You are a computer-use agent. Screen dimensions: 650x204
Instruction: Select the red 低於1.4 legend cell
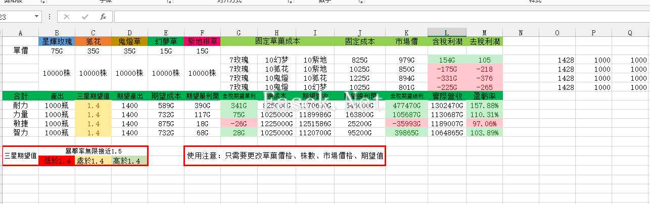coord(57,160)
